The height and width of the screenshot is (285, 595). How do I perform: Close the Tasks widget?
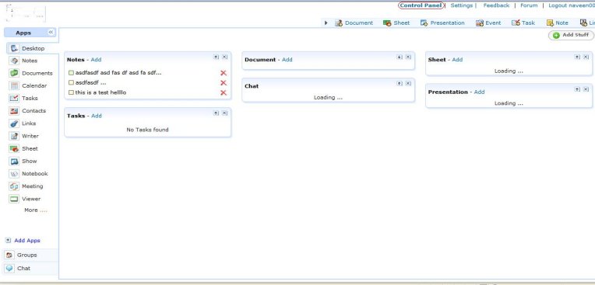(x=224, y=113)
